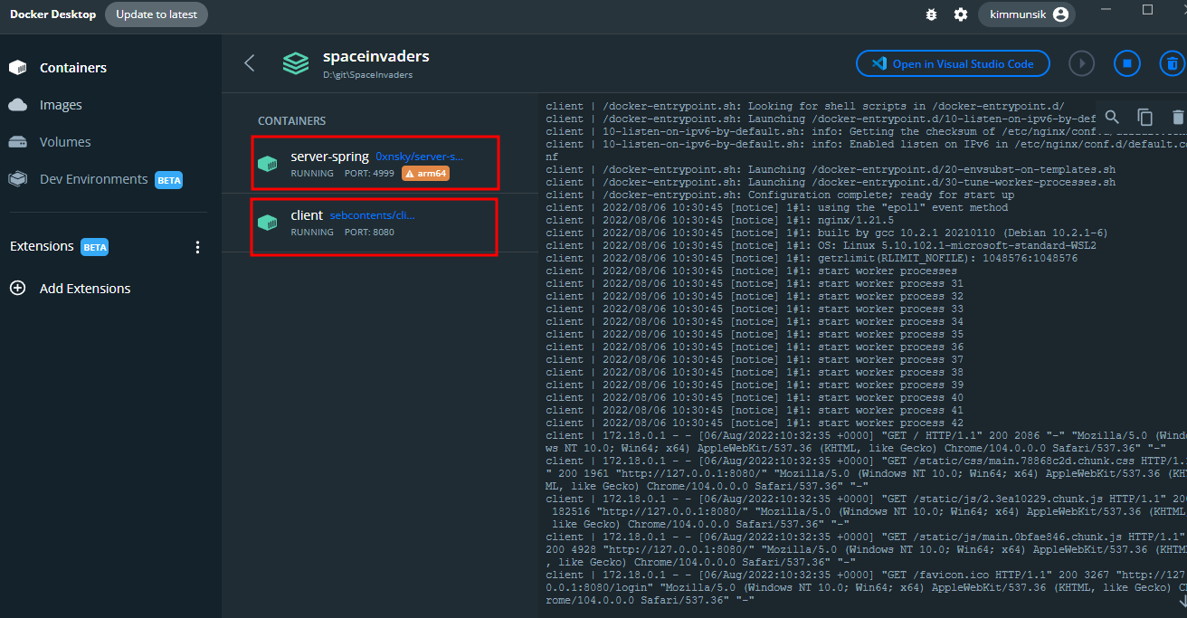Click the arm64 warning badge
This screenshot has width=1187, height=618.
(x=426, y=173)
